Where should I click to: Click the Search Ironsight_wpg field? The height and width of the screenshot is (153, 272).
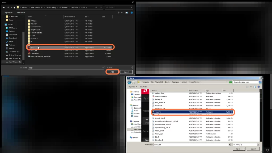(246, 82)
